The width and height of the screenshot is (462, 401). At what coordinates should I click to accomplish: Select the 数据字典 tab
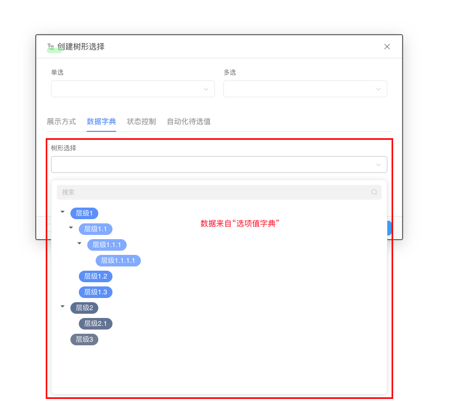(101, 121)
